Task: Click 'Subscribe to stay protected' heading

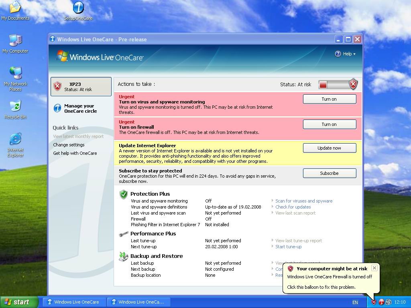Action: (x=151, y=171)
